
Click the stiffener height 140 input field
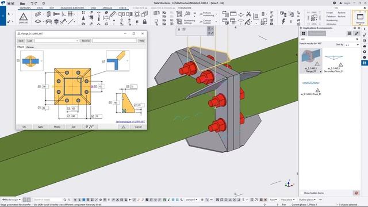point(116,102)
